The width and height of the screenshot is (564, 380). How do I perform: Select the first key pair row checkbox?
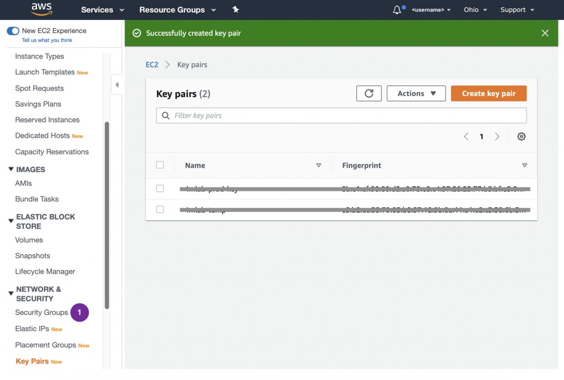click(x=160, y=189)
